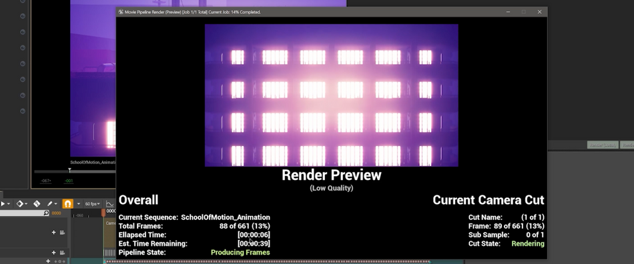Viewport: 634px width, 264px height.
Task: Toggle the orange magnet snapping button
Action: point(68,204)
